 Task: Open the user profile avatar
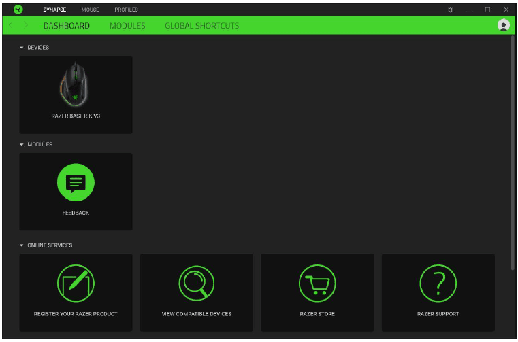point(503,25)
